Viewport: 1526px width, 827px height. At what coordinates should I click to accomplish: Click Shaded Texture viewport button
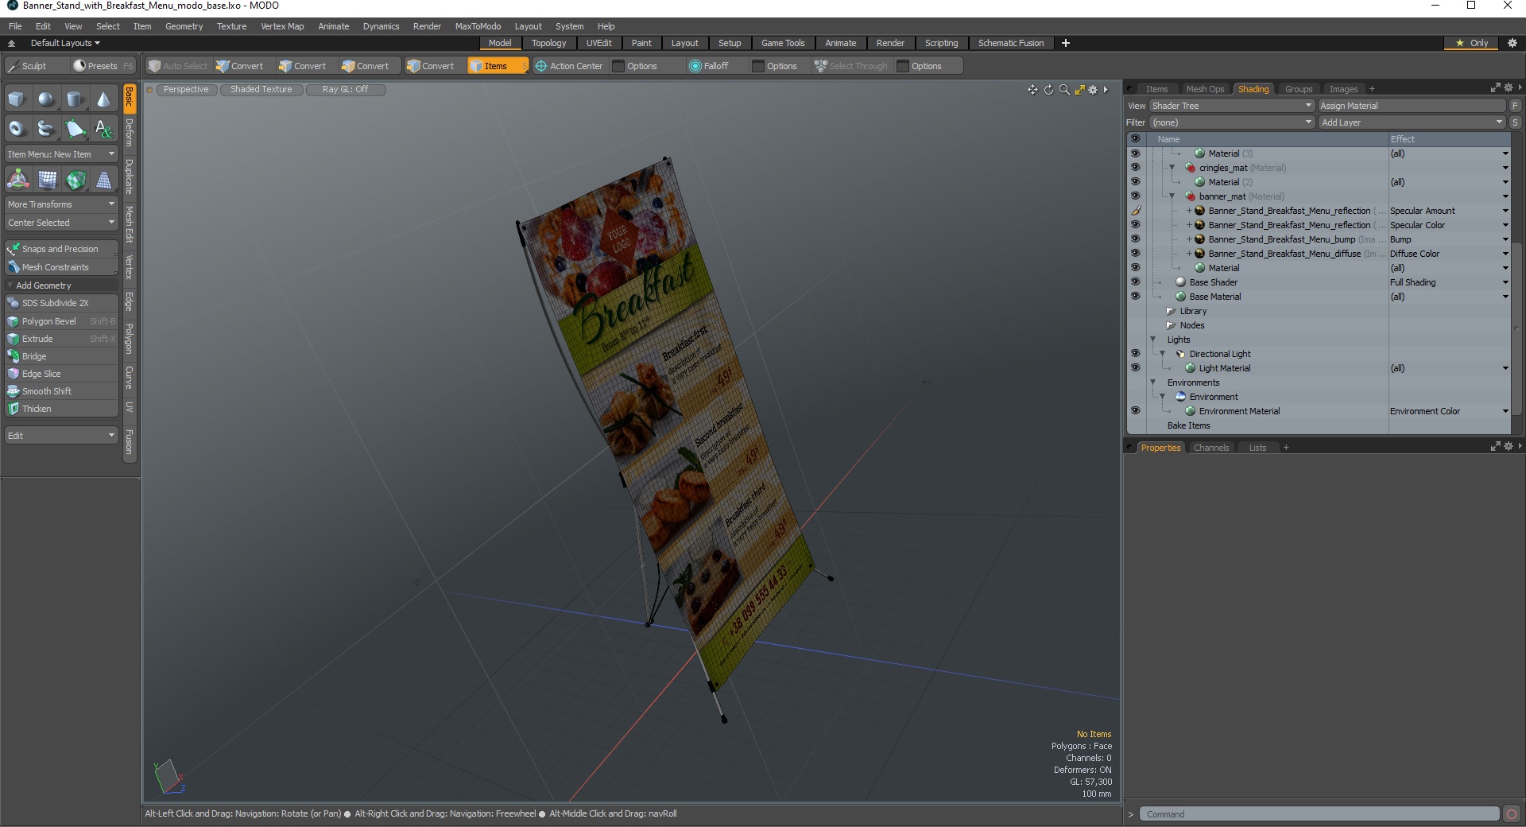pyautogui.click(x=261, y=90)
